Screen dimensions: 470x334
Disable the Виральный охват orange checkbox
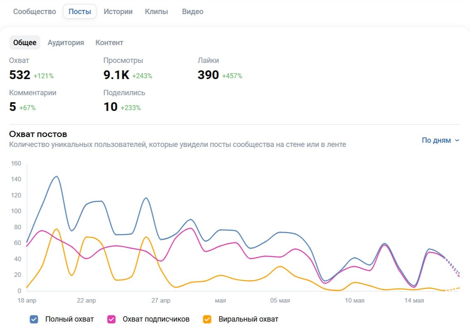tap(207, 320)
